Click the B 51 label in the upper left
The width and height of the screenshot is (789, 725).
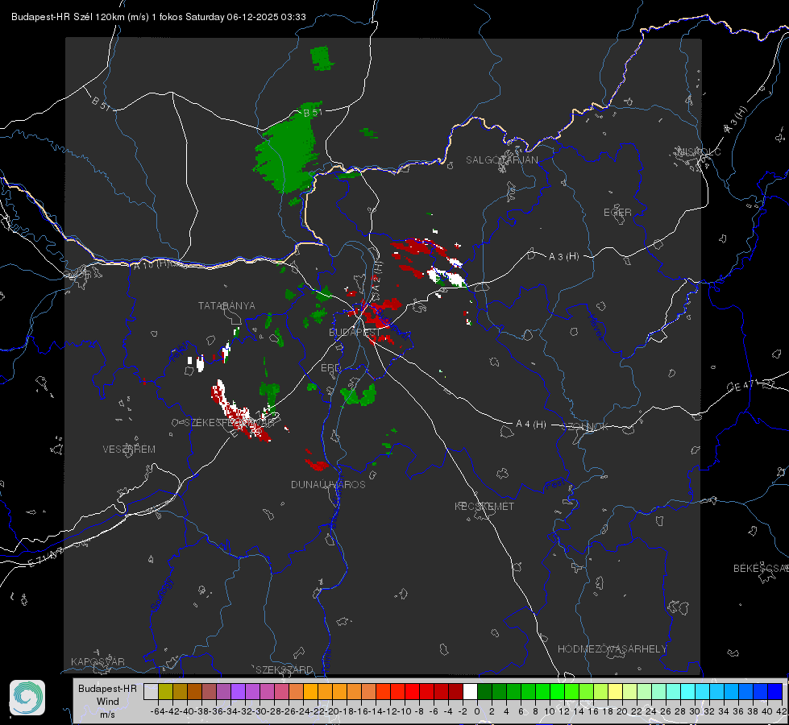(101, 103)
